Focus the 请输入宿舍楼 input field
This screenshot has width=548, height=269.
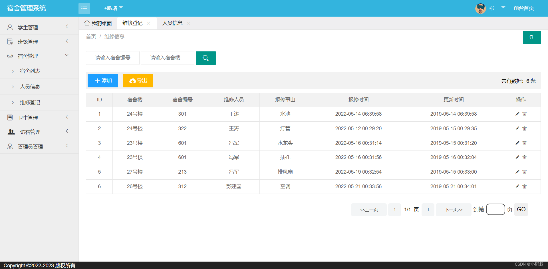[x=168, y=58]
